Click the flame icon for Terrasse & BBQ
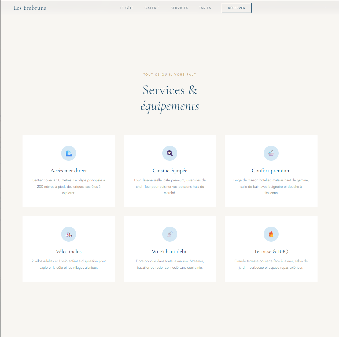 pos(271,234)
